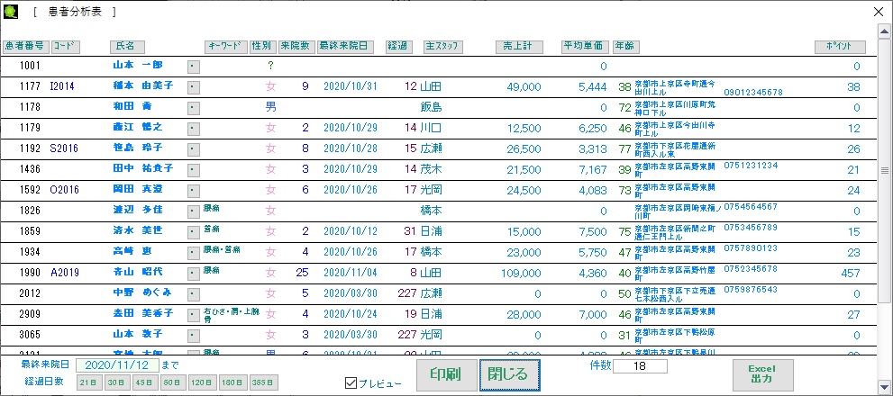Open detail button for patient 1990

(x=194, y=273)
